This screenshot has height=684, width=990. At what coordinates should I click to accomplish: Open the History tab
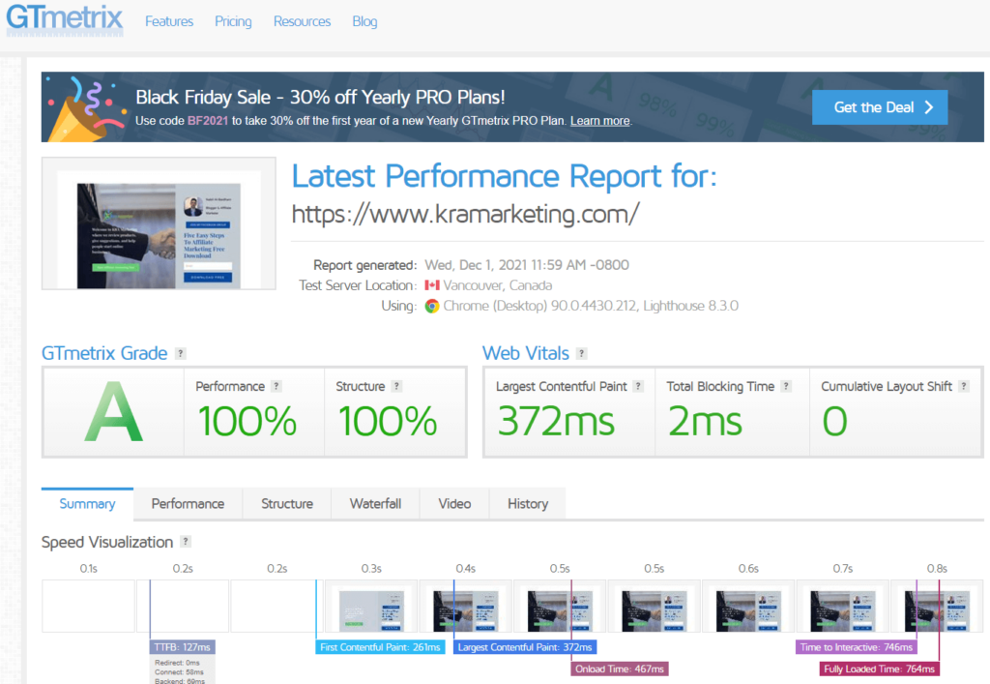(x=528, y=503)
